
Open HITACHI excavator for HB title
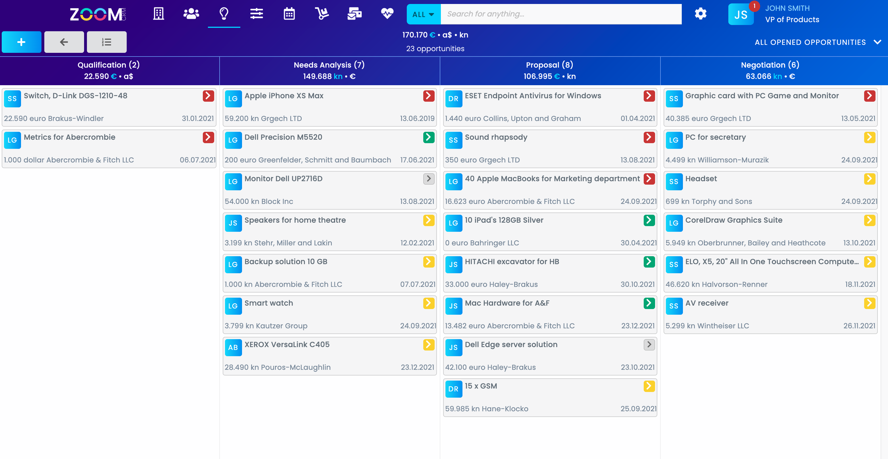tap(512, 262)
